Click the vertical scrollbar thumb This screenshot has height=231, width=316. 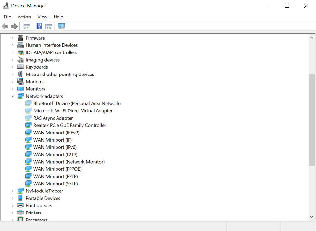311,120
